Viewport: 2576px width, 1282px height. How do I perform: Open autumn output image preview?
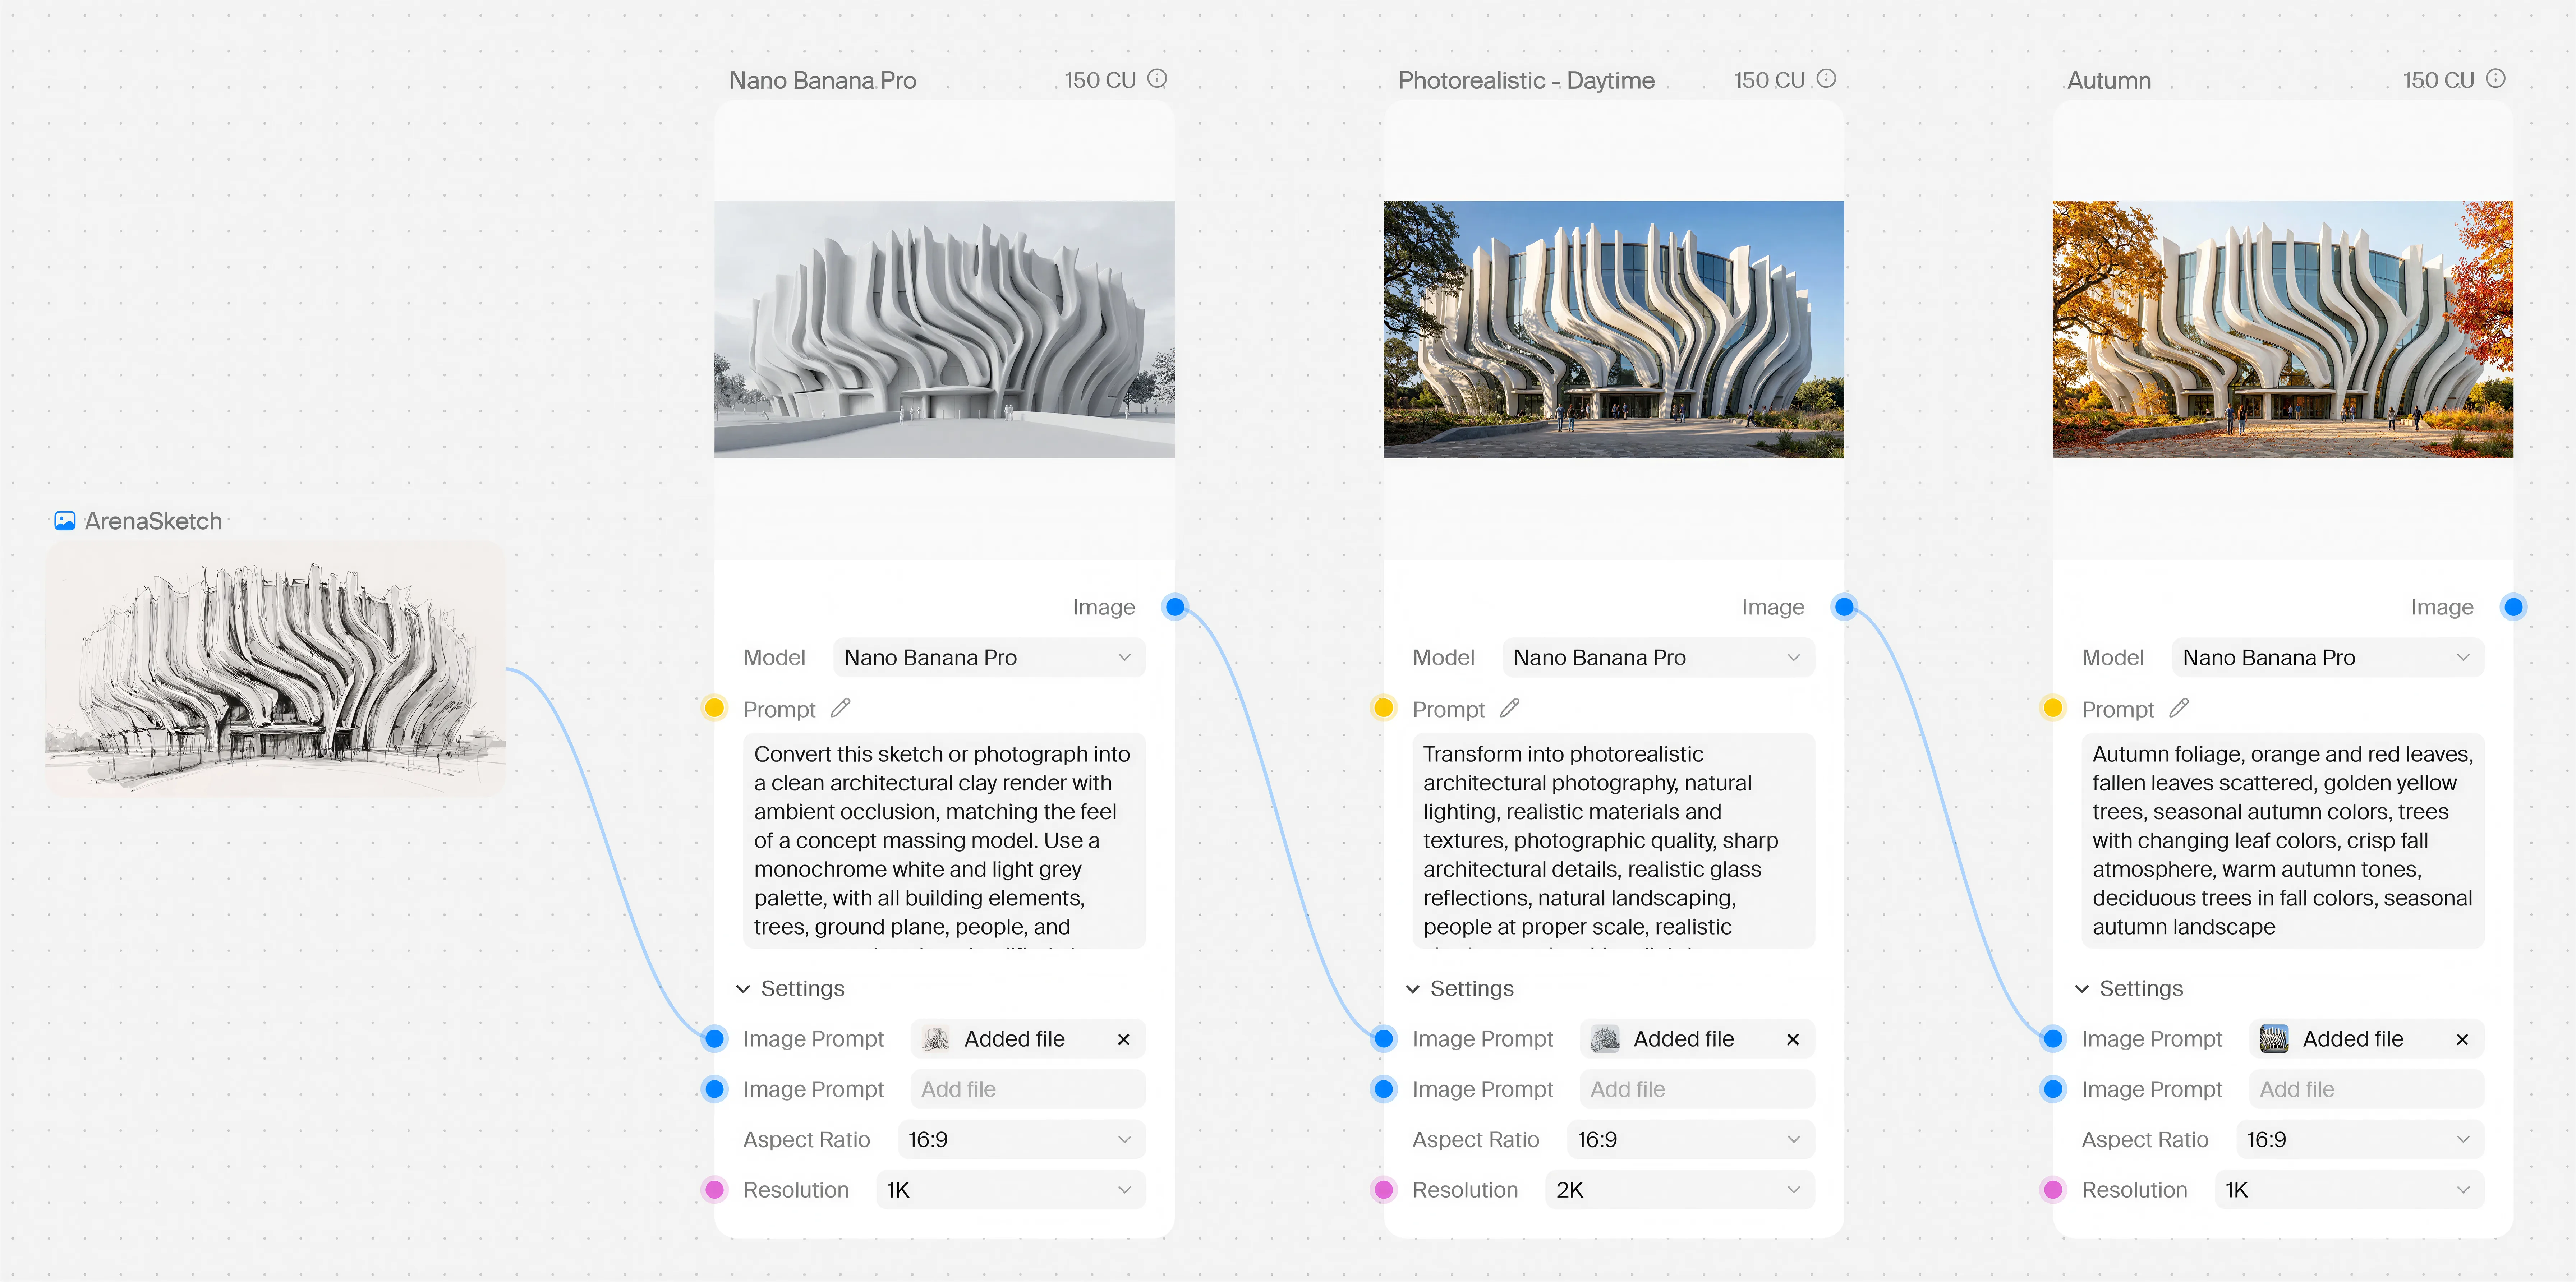(x=2283, y=330)
